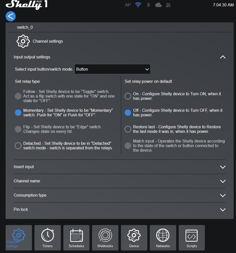Screen dimensions: 236x253
Task: Expand the Pin lock section
Action: (x=223, y=210)
